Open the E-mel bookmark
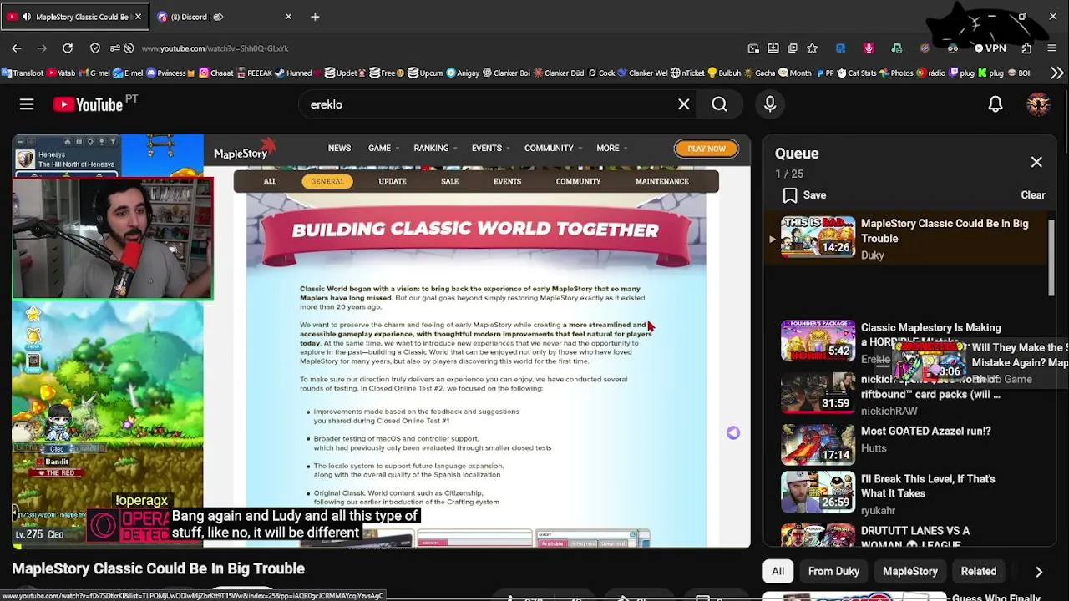The width and height of the screenshot is (1069, 601). pos(129,73)
